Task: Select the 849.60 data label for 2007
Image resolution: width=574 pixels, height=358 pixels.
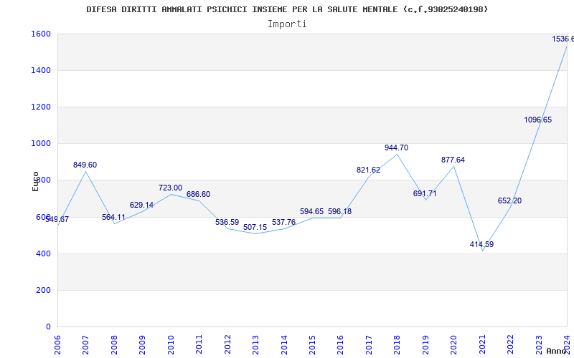Action: pyautogui.click(x=85, y=165)
